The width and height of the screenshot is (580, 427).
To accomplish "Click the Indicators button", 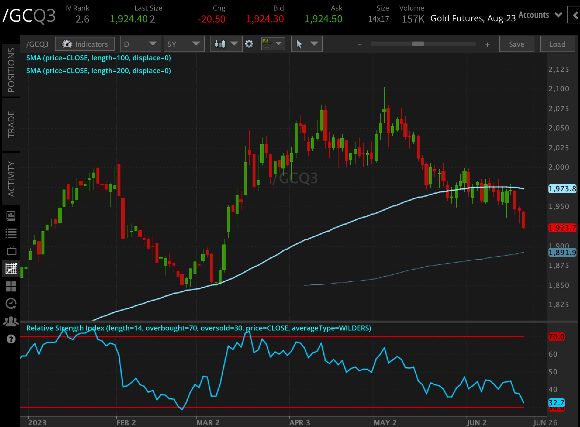I will click(84, 44).
